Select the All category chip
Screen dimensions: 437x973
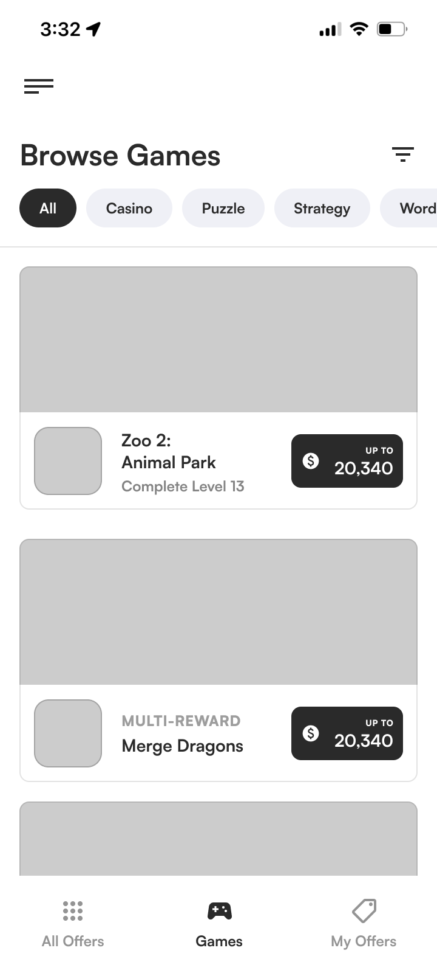[x=48, y=208]
